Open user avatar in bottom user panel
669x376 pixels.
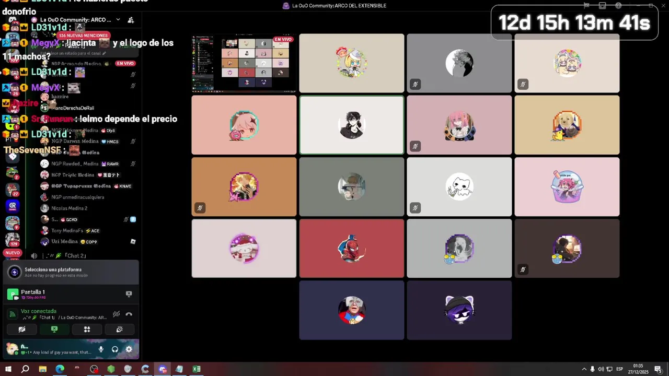pyautogui.click(x=13, y=348)
